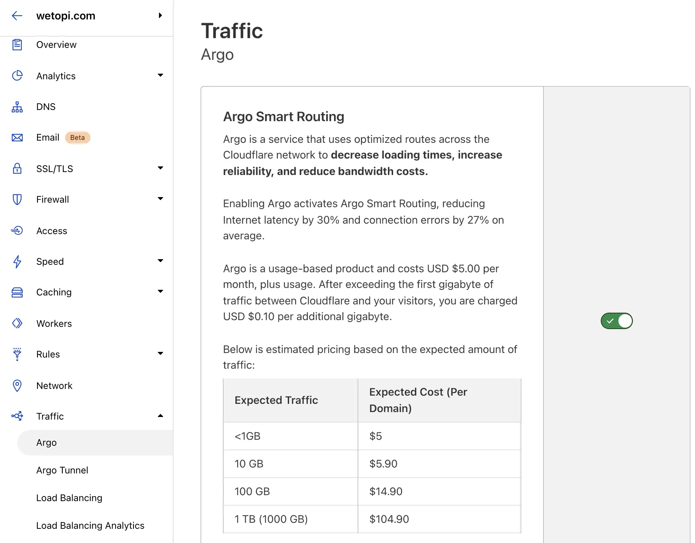
Task: Click the $14.90 cost cell
Action: [439, 491]
